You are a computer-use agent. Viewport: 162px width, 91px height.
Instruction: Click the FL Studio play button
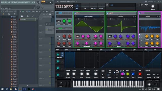(47, 2)
